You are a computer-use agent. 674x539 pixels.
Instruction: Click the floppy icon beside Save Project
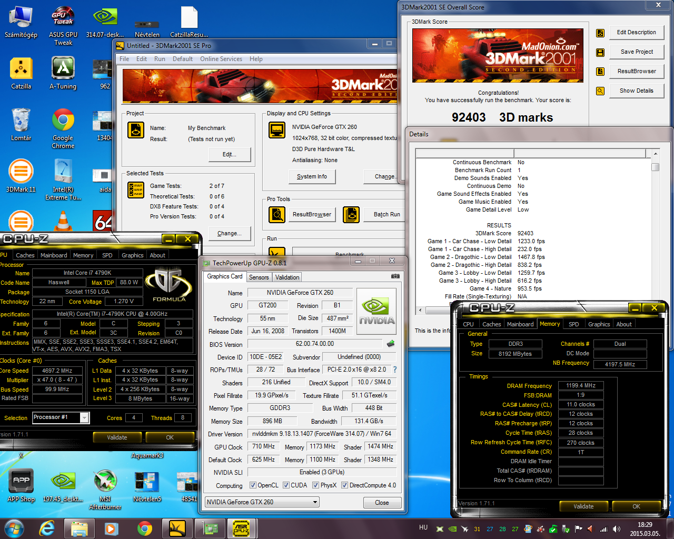pyautogui.click(x=600, y=52)
